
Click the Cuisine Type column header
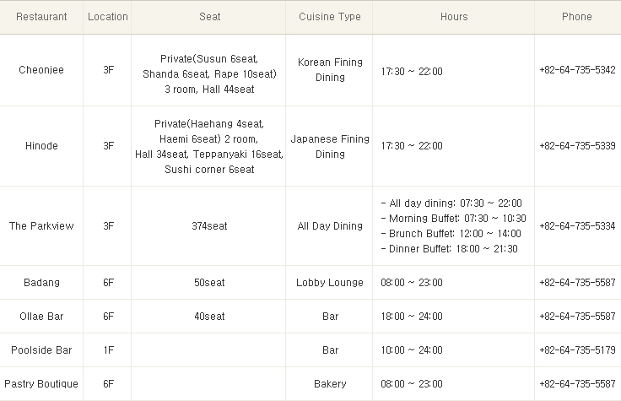tap(330, 17)
